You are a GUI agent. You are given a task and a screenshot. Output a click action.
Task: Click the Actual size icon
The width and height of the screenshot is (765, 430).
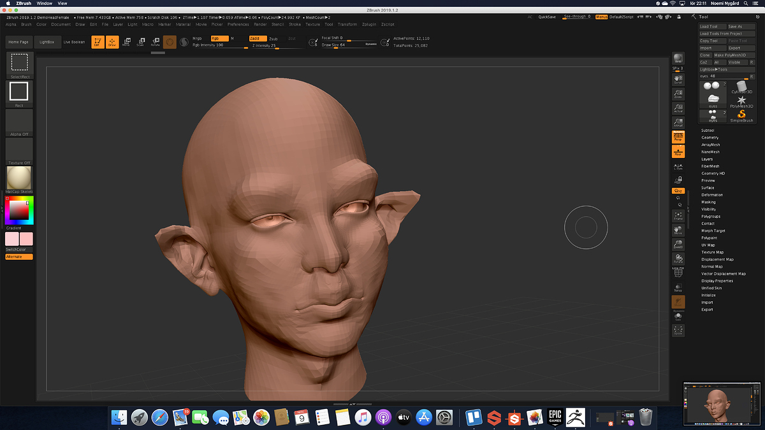pos(678,108)
